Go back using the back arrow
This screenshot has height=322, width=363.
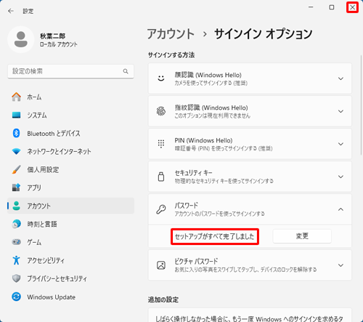click(11, 11)
